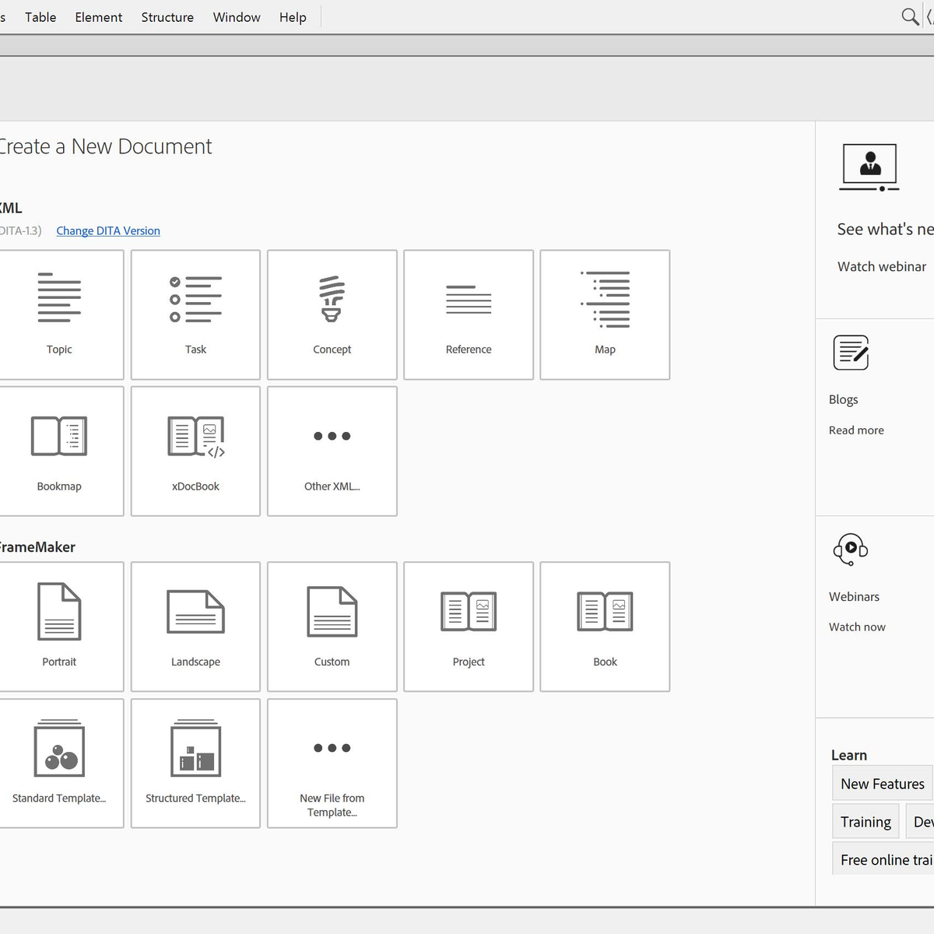This screenshot has width=934, height=934.
Task: Open the Table menu
Action: tap(40, 17)
